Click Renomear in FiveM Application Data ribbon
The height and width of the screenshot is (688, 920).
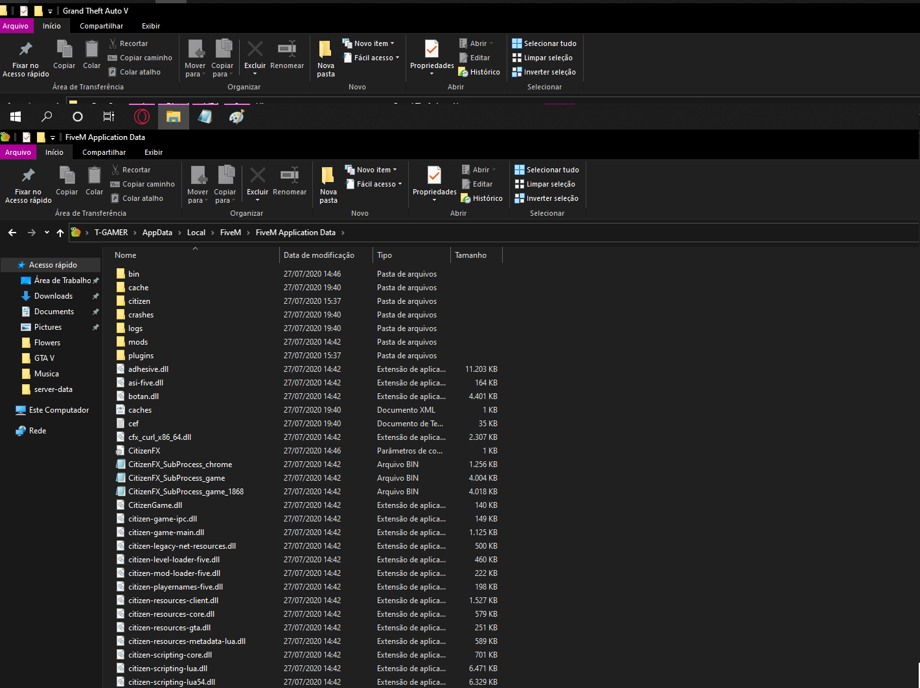point(290,181)
